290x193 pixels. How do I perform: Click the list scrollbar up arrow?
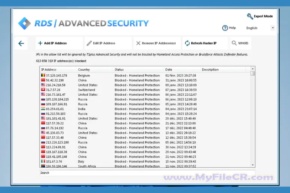(x=253, y=69)
